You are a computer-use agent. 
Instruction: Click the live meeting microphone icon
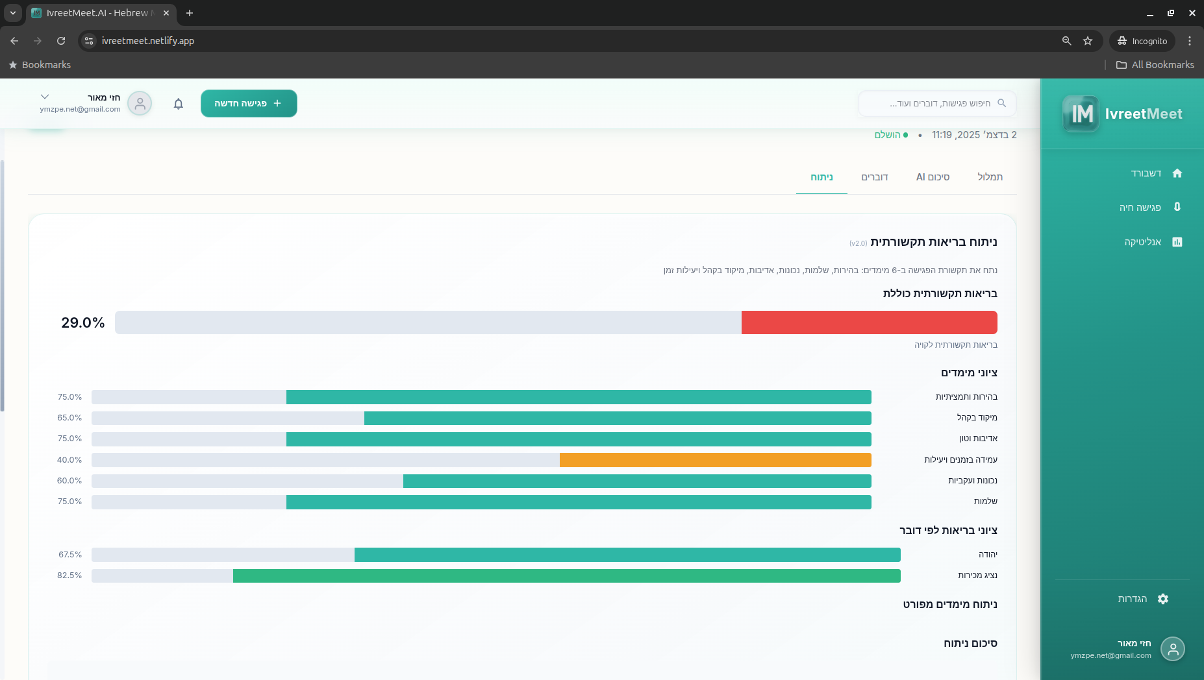point(1177,207)
